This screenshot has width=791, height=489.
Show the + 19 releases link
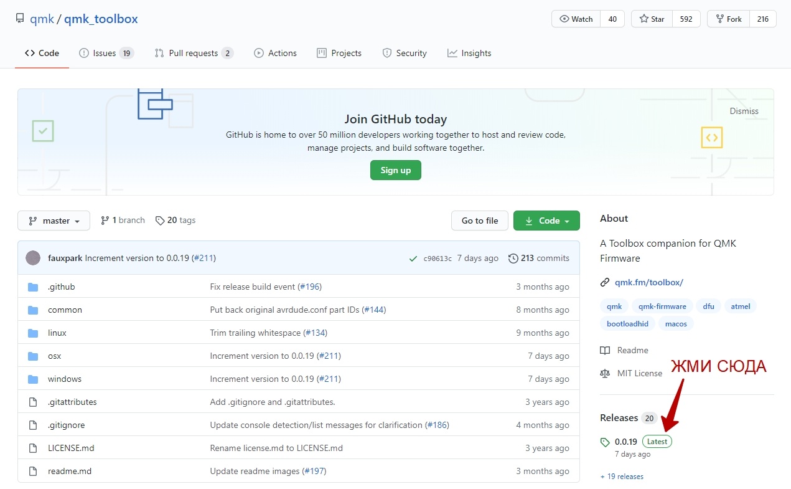click(622, 477)
